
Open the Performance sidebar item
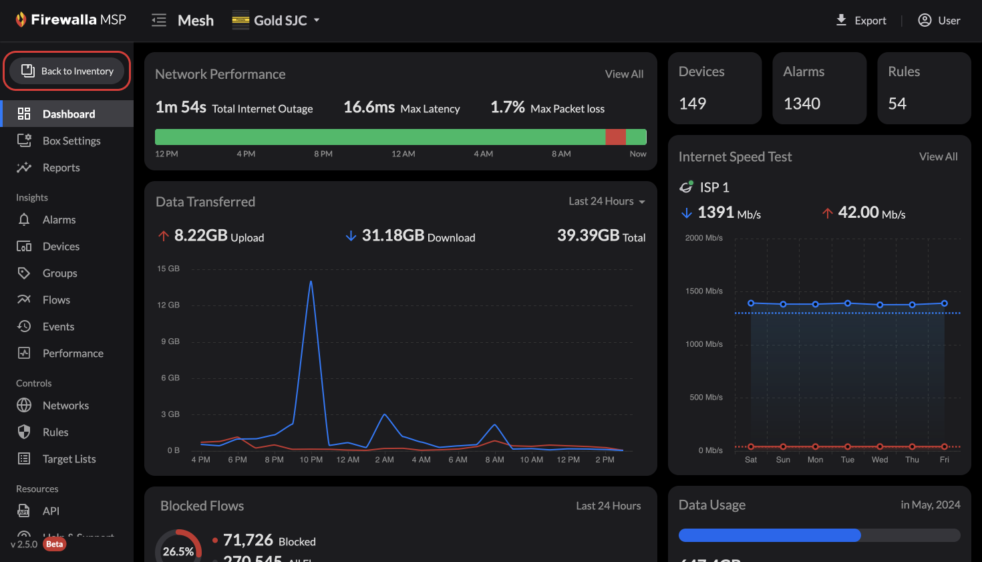tap(67, 353)
